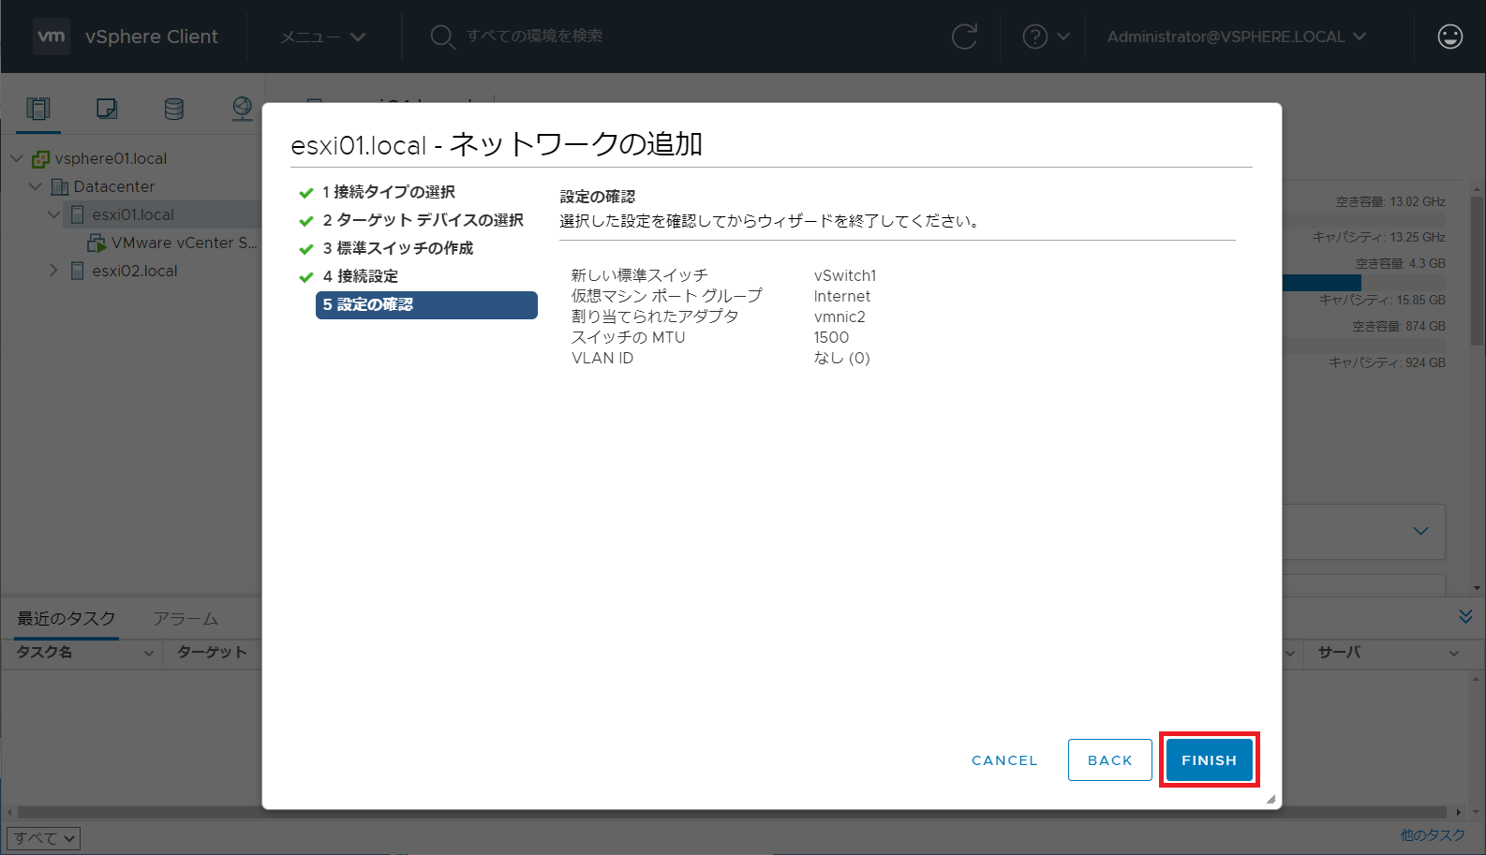Image resolution: width=1486 pixels, height=855 pixels.
Task: Switch to アラーム tab
Action: (186, 619)
